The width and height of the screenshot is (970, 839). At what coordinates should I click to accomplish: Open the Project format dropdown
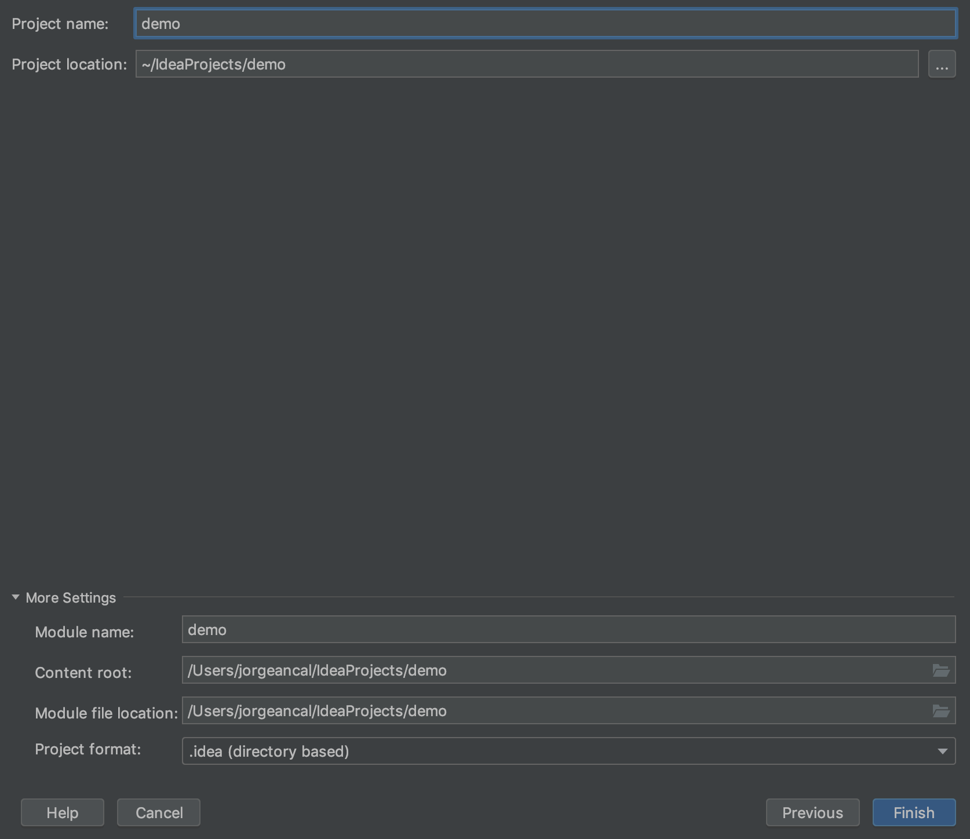[x=568, y=751]
